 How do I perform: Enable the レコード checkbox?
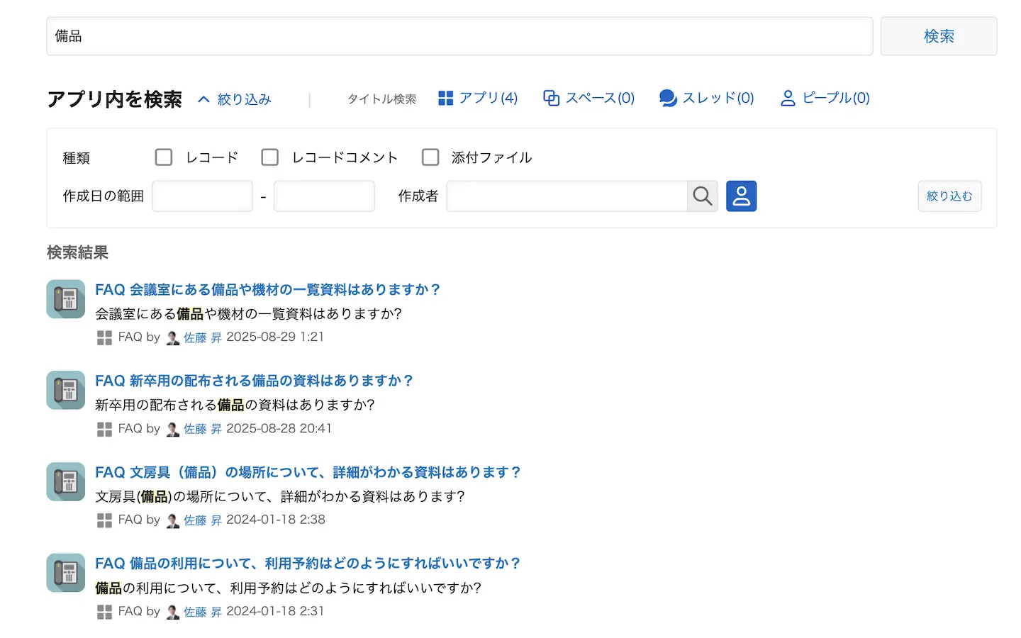click(x=164, y=157)
